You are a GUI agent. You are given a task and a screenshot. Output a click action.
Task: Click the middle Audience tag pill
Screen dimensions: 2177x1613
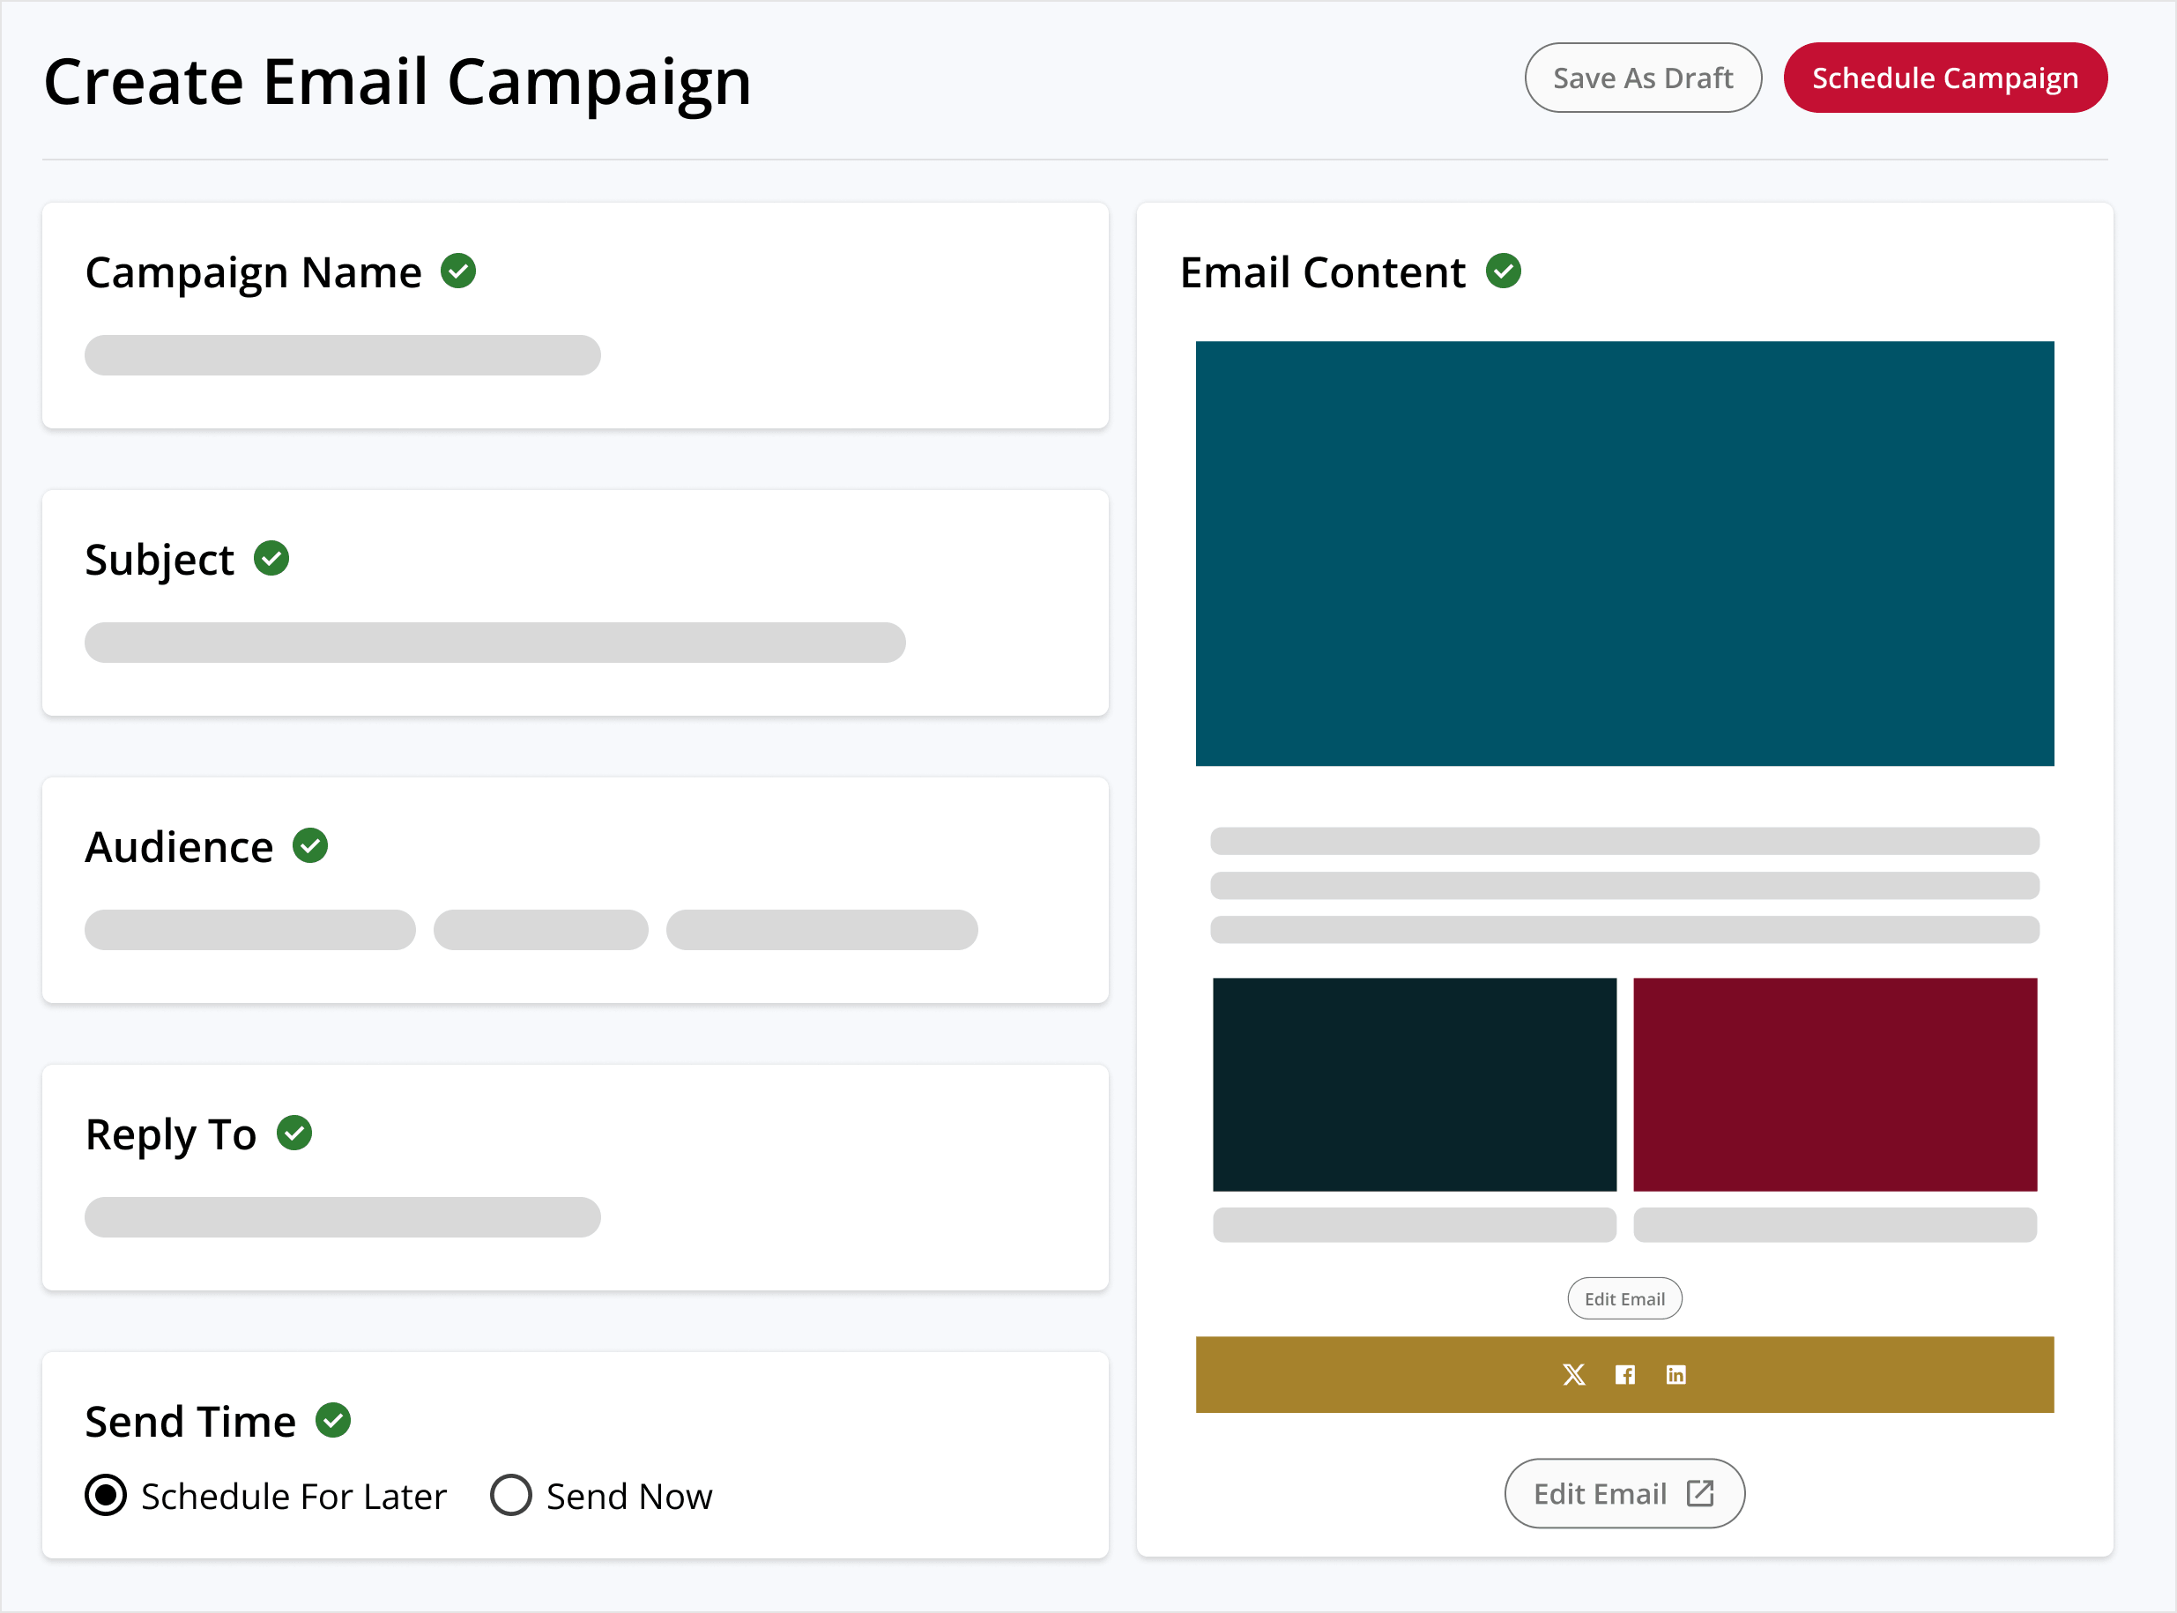tap(541, 930)
